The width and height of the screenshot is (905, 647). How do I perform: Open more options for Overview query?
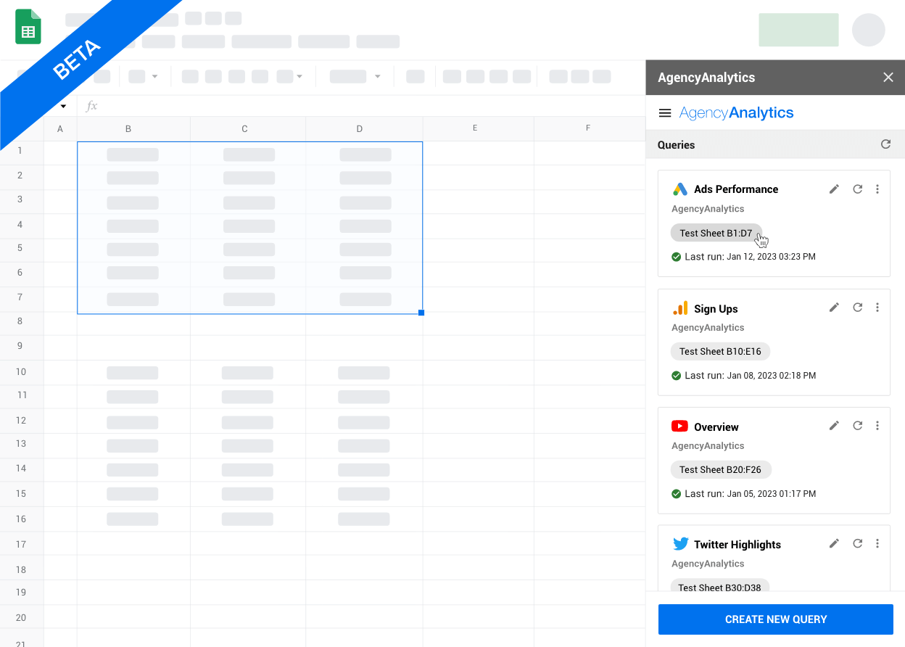(x=877, y=426)
